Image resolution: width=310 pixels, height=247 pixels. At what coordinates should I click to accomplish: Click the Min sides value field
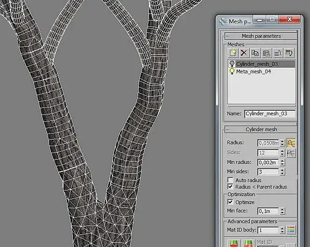click(268, 172)
